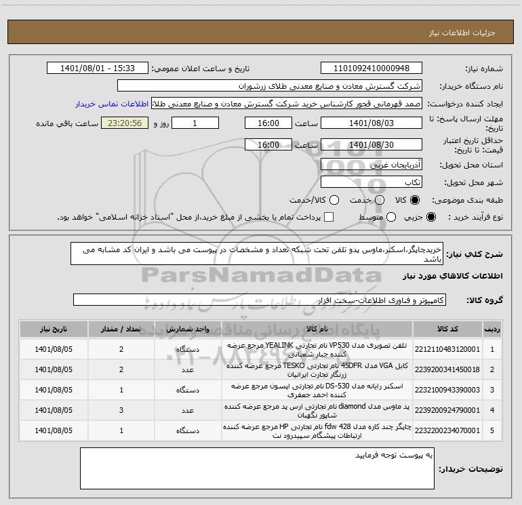
Task: Click quantity 3 in the mouse pad row
Action: 121,410
